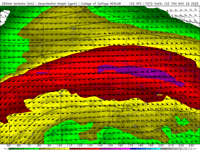The height and width of the screenshot is (150, 200).
Task: Click the College of DuPage NEXLAB label
Action: click(101, 3)
